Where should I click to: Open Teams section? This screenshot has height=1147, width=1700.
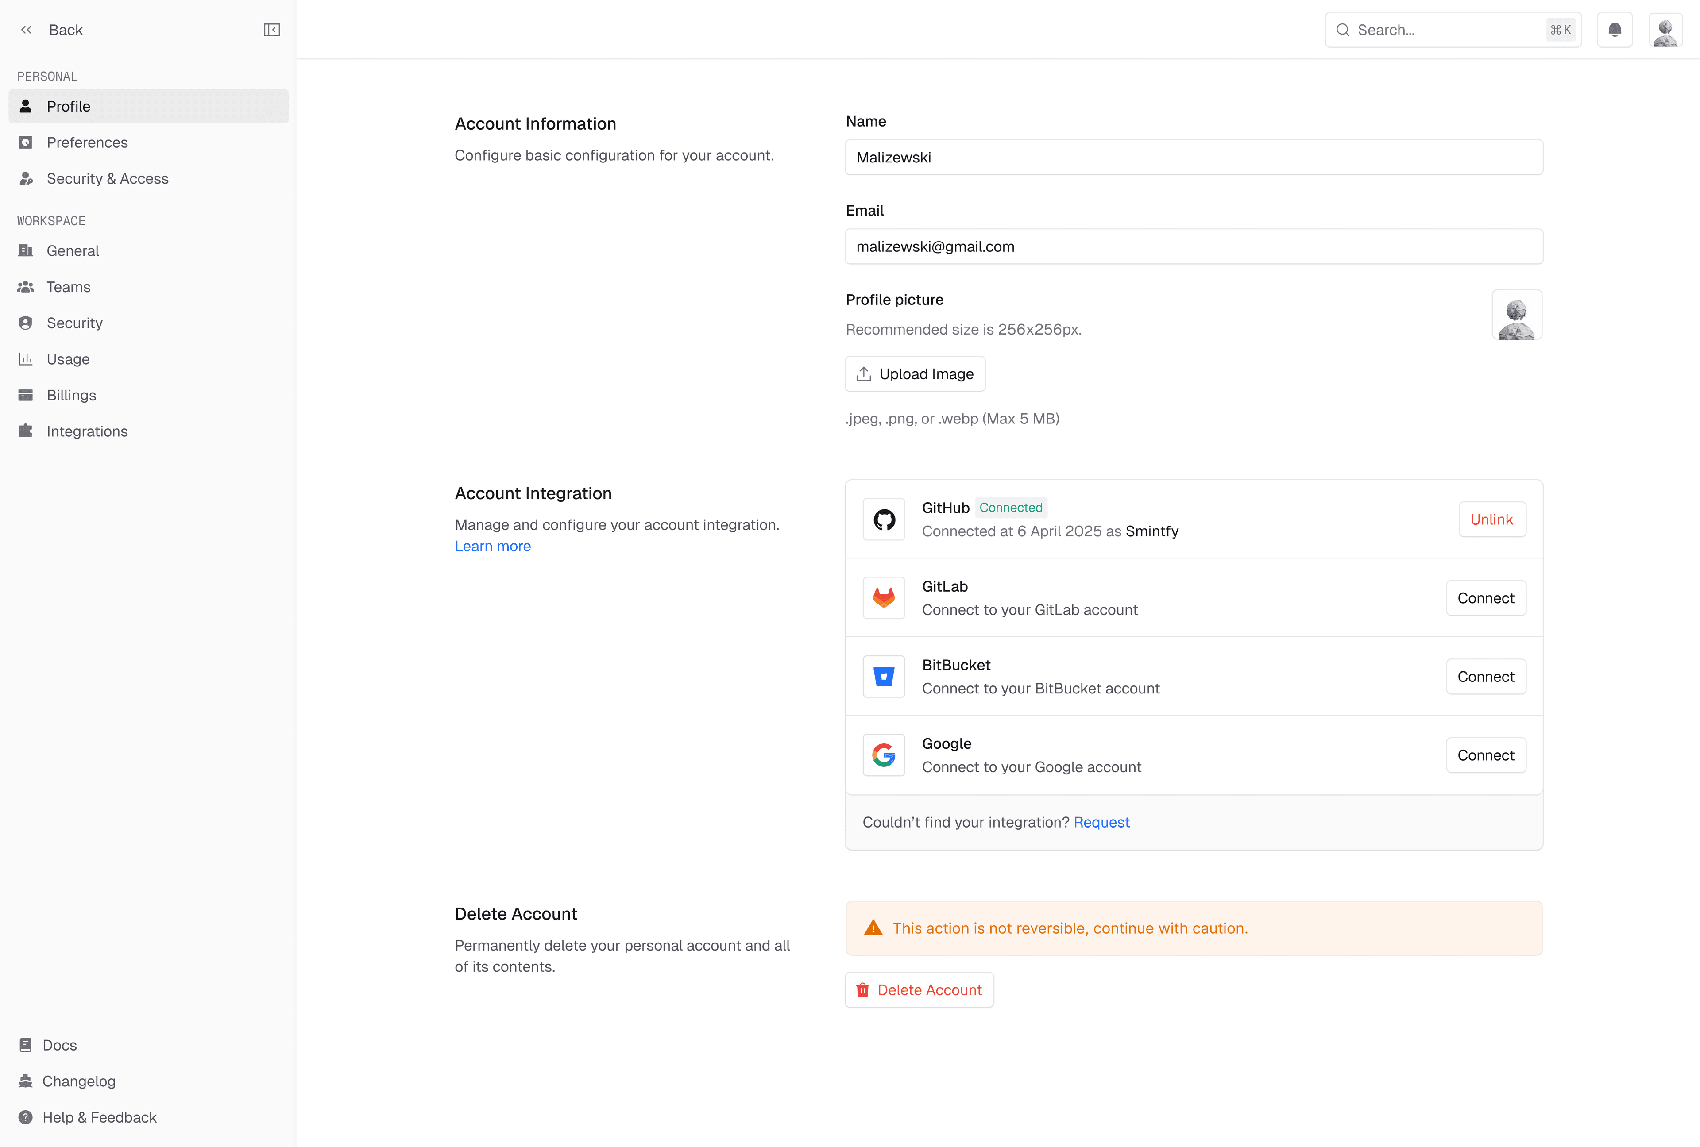point(148,287)
